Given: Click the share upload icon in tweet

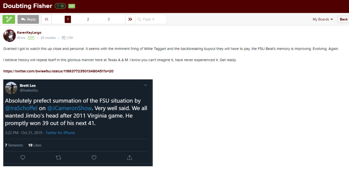Looking at the screenshot, I should click(129, 158).
